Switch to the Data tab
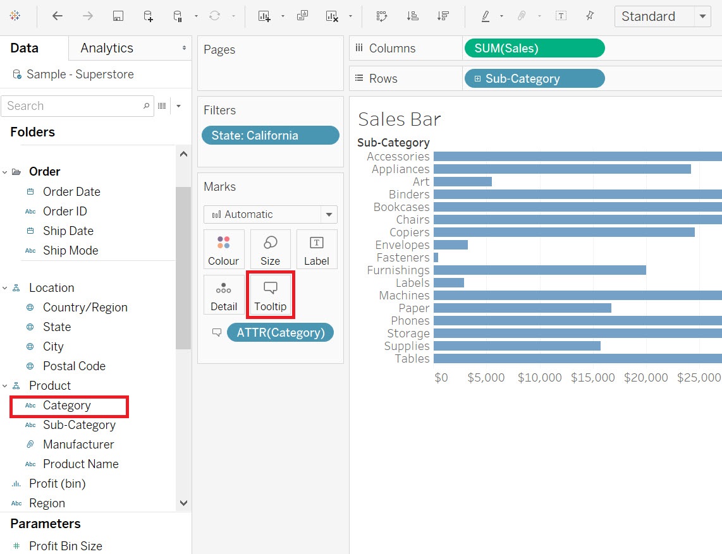This screenshot has height=554, width=722. pyautogui.click(x=25, y=48)
